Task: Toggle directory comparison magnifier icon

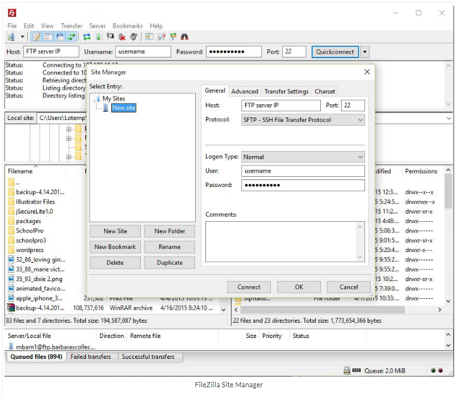Action: click(x=161, y=37)
